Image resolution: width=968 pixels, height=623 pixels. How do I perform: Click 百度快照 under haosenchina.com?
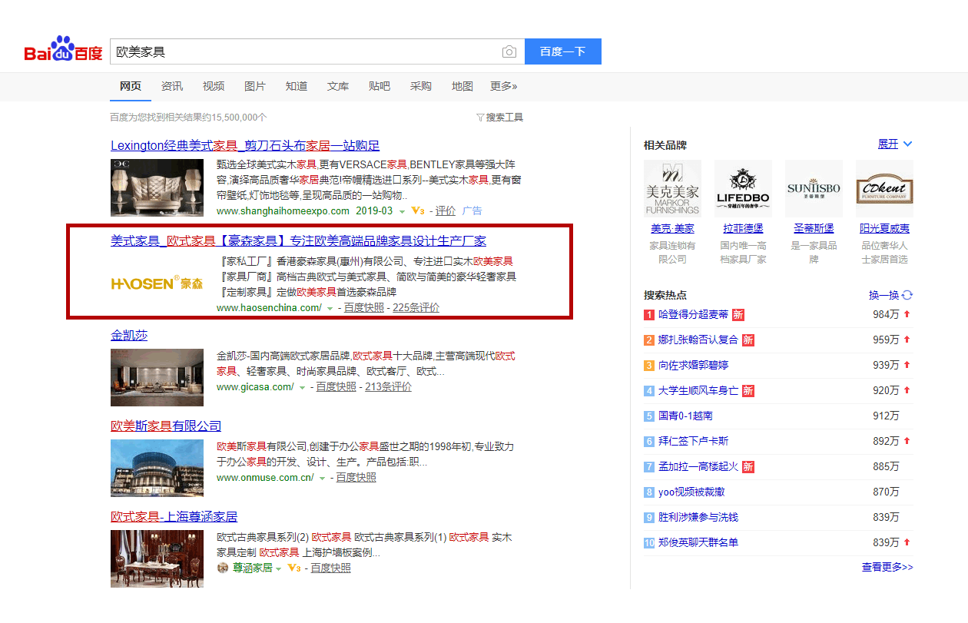point(363,308)
